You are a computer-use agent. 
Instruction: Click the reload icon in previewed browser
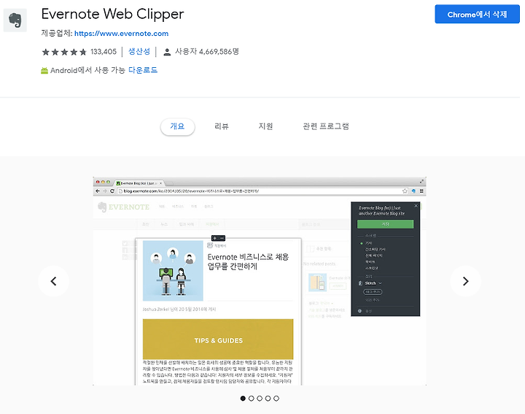coord(112,191)
